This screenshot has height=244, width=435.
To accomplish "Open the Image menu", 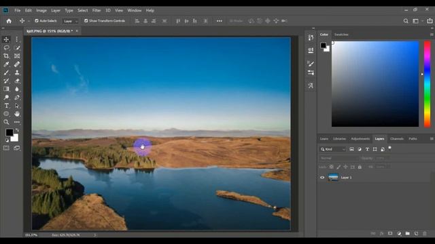I will (41, 10).
